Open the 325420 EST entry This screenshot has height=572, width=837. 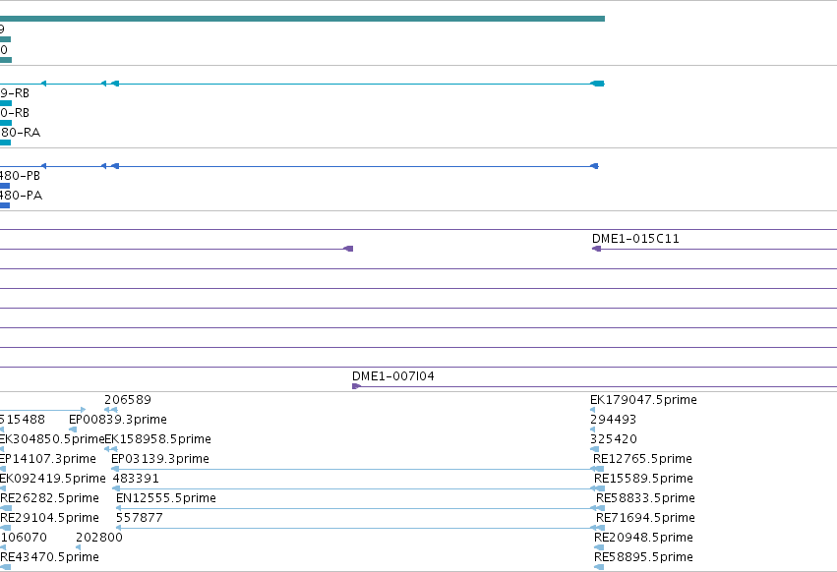point(614,439)
